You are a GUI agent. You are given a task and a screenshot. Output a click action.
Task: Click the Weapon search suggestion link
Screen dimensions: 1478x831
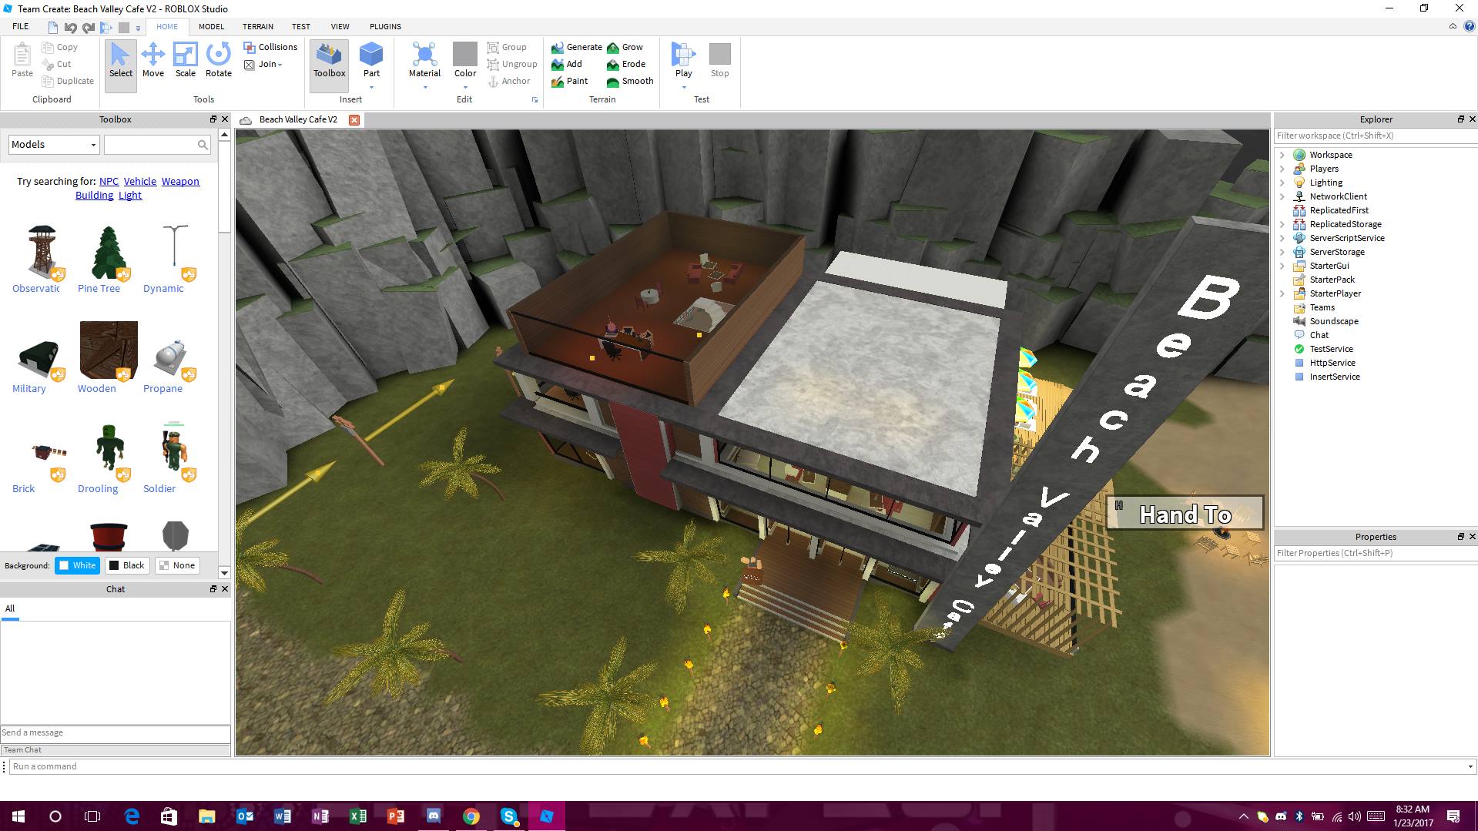click(180, 181)
